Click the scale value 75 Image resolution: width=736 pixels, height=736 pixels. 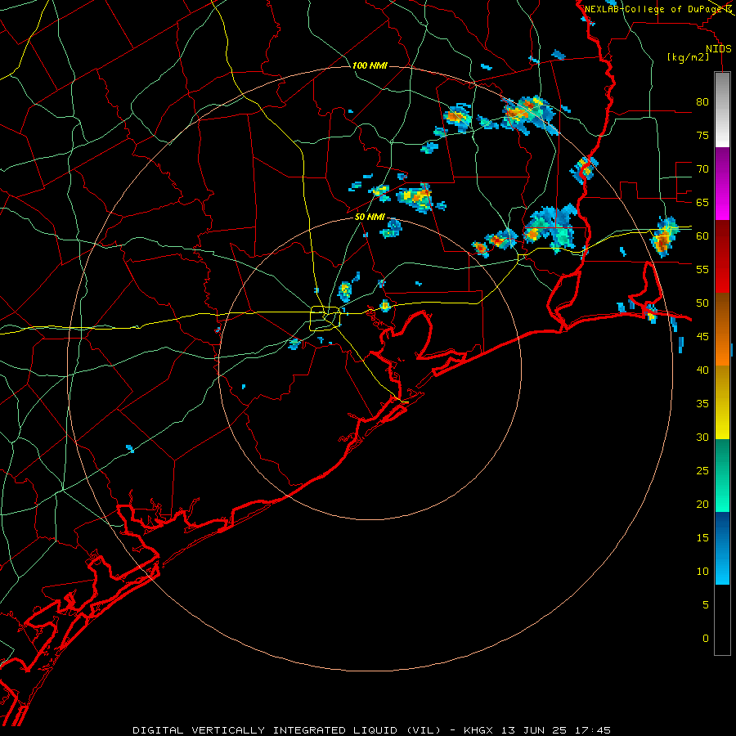click(702, 135)
